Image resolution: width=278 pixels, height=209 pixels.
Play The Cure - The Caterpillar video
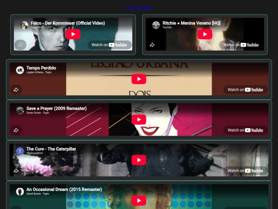[x=139, y=160]
